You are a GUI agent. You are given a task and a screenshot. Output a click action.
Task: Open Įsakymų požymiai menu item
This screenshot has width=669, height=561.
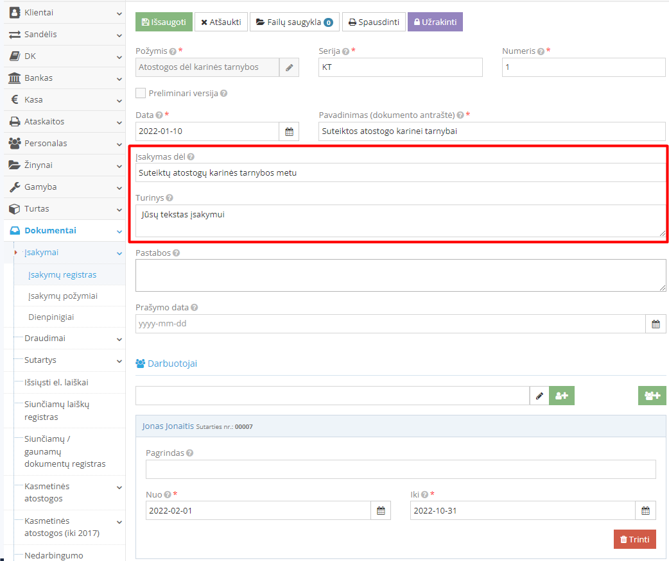tap(63, 296)
